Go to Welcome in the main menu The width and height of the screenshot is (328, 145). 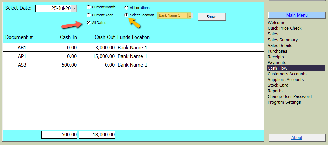[276, 23]
